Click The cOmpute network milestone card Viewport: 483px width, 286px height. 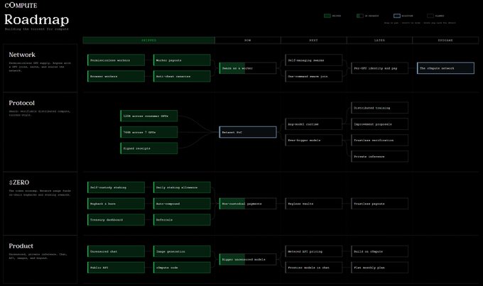[446, 68]
